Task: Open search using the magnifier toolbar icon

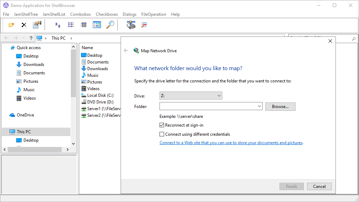Action: point(110,25)
